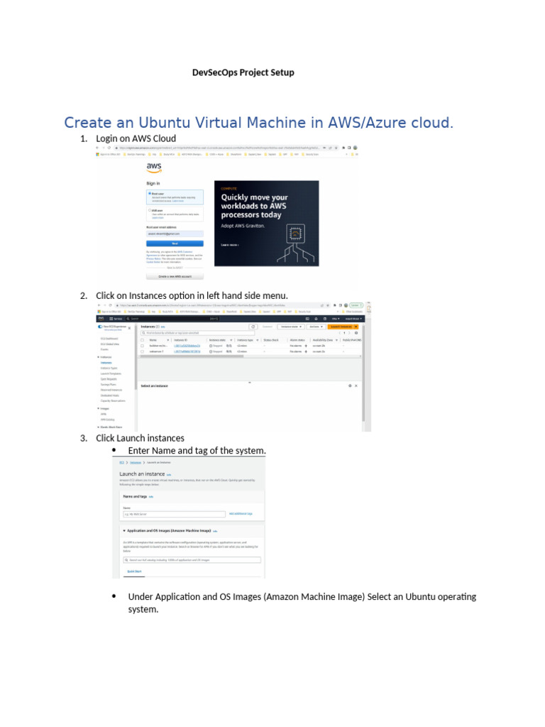Click Add additional tags link

click(x=241, y=514)
